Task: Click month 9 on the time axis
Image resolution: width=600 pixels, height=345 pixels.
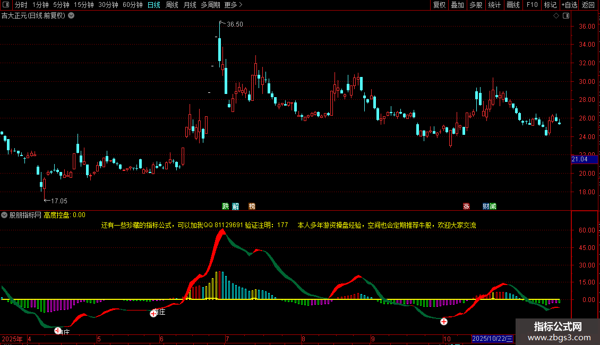Action: coord(373,339)
